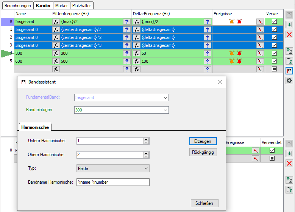Select the Harmonische tab in Bandassistent
The width and height of the screenshot is (295, 212).
[x=35, y=127]
